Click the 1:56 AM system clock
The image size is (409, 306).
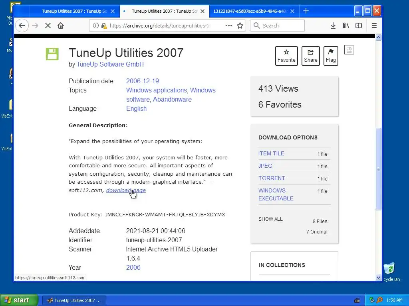pyautogui.click(x=394, y=300)
